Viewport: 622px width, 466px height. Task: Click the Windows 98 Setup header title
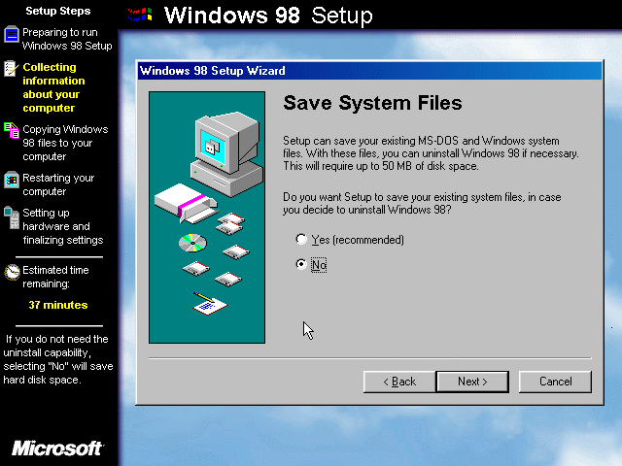tap(268, 16)
